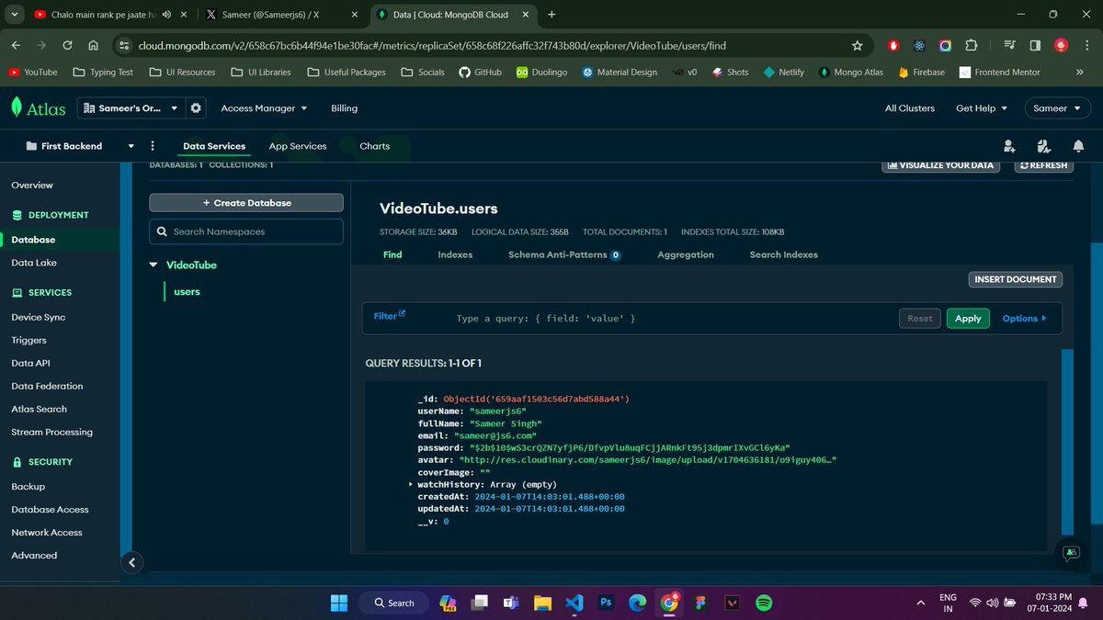Image resolution: width=1103 pixels, height=620 pixels.
Task: Open the filter help link icon
Action: (402, 313)
